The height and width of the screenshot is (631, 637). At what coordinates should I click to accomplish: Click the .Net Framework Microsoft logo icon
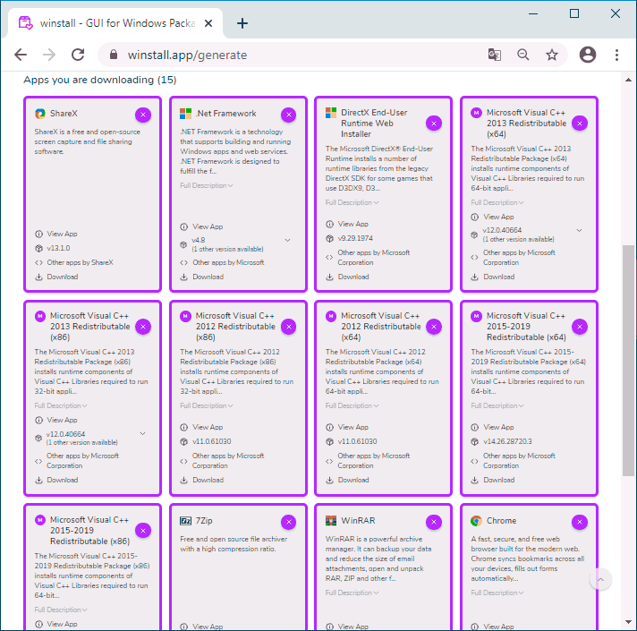point(186,114)
